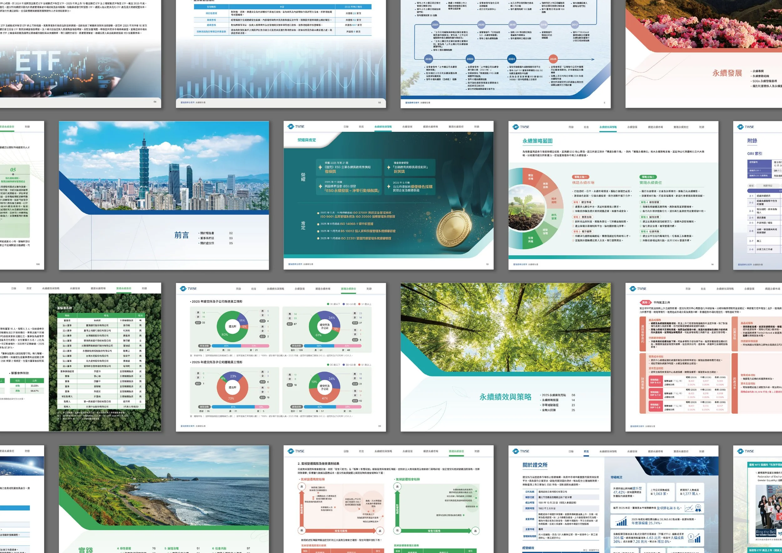Click the 永續策略藍圖 page heading
The height and width of the screenshot is (553, 782).
(537, 141)
